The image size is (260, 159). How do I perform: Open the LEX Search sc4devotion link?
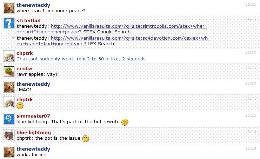point(113,41)
